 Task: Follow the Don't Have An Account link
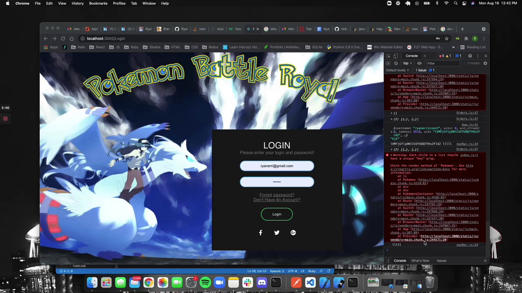click(x=277, y=200)
